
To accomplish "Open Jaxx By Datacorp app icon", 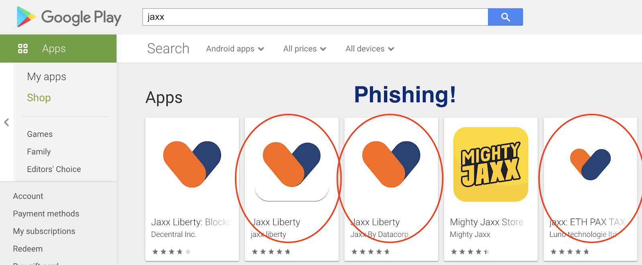I will [391, 164].
